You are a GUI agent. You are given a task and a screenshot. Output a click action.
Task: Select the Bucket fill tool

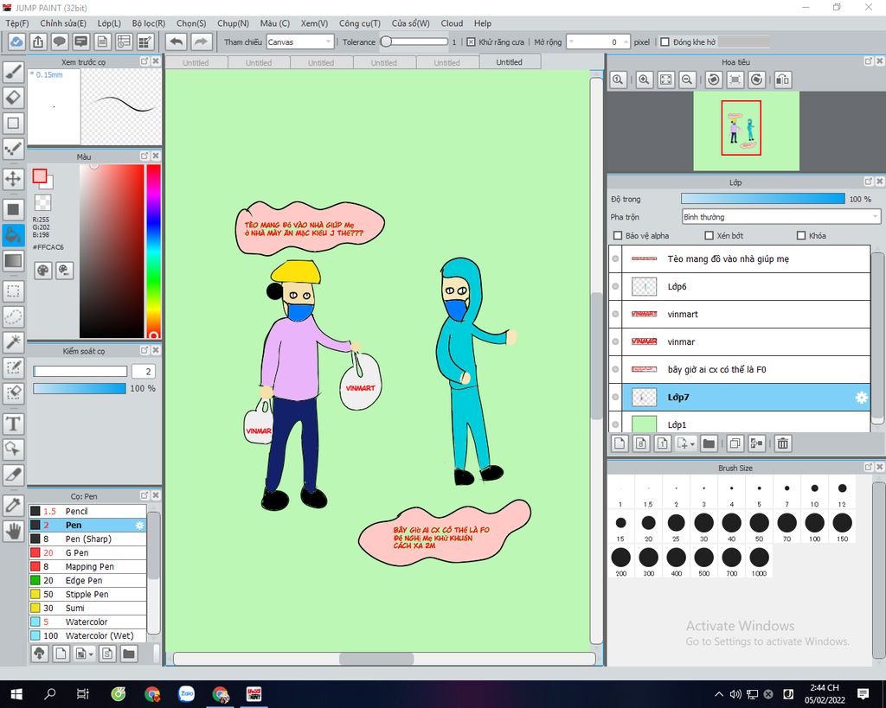[13, 234]
